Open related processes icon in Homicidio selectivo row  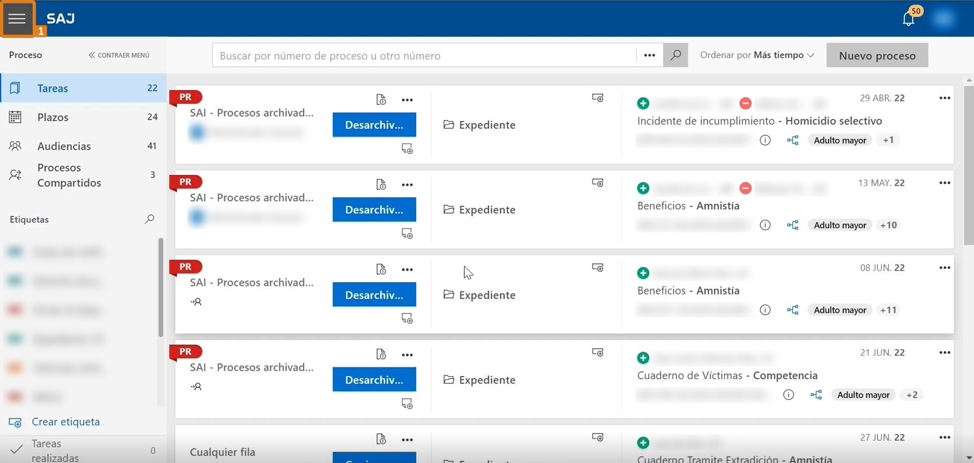[792, 140]
